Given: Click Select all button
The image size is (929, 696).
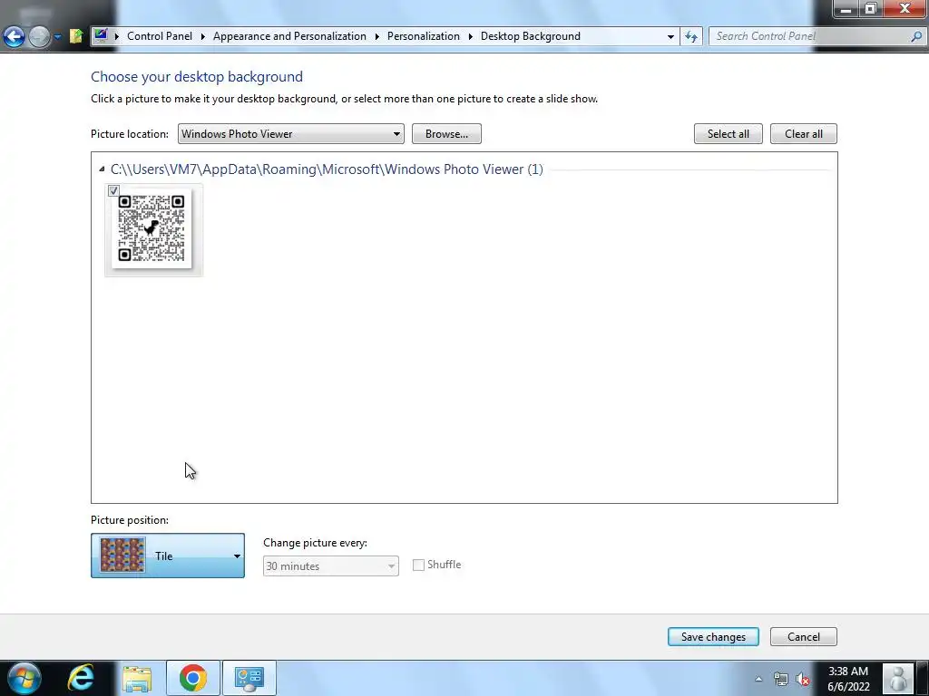Looking at the screenshot, I should [729, 134].
